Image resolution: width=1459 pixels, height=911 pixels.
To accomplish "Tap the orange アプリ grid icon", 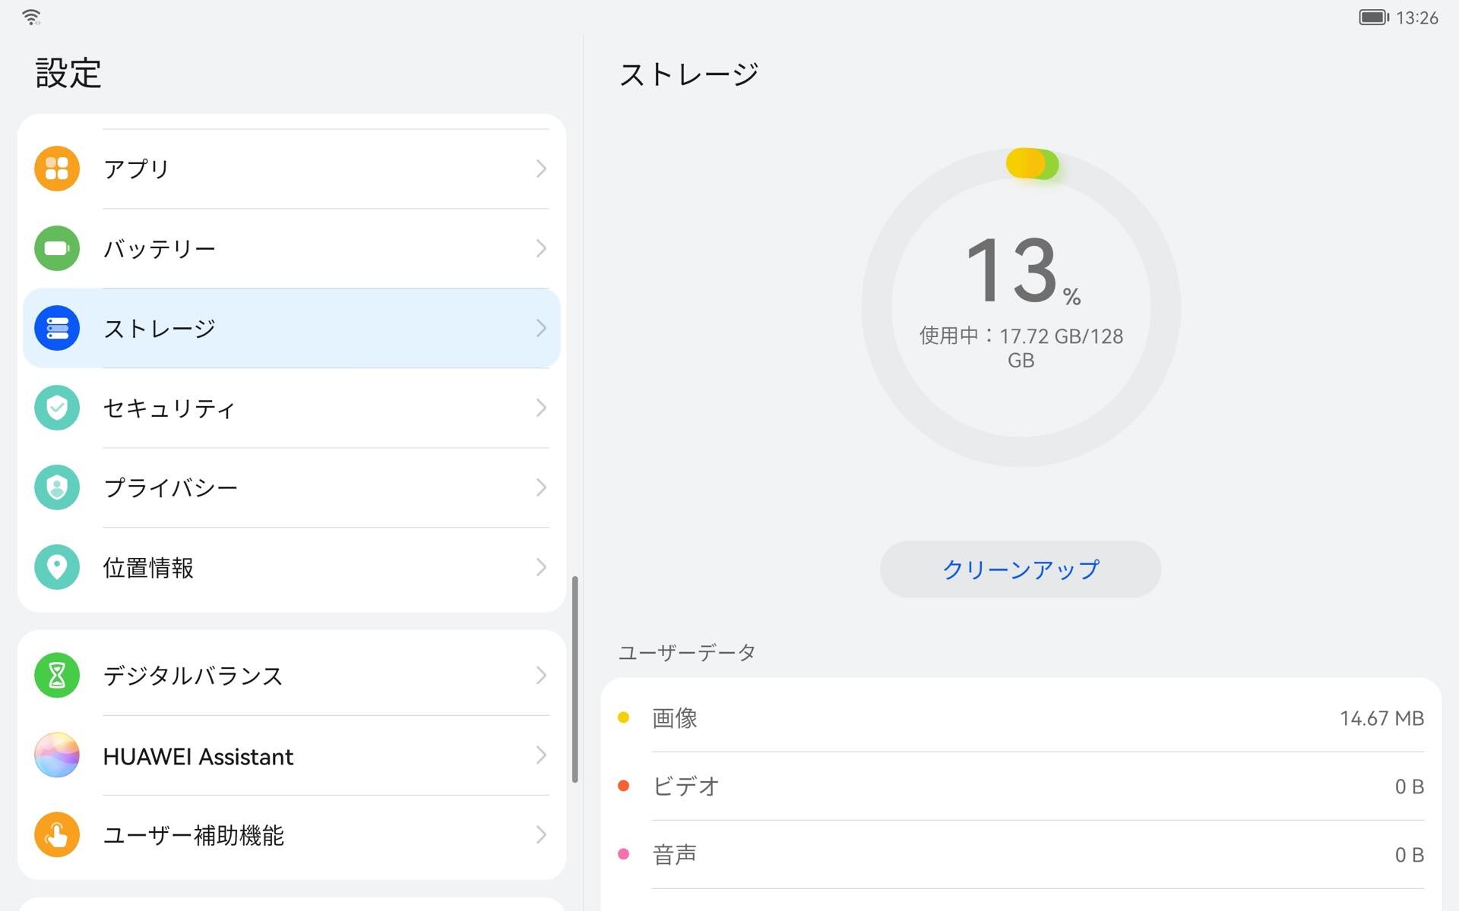I will click(x=57, y=169).
